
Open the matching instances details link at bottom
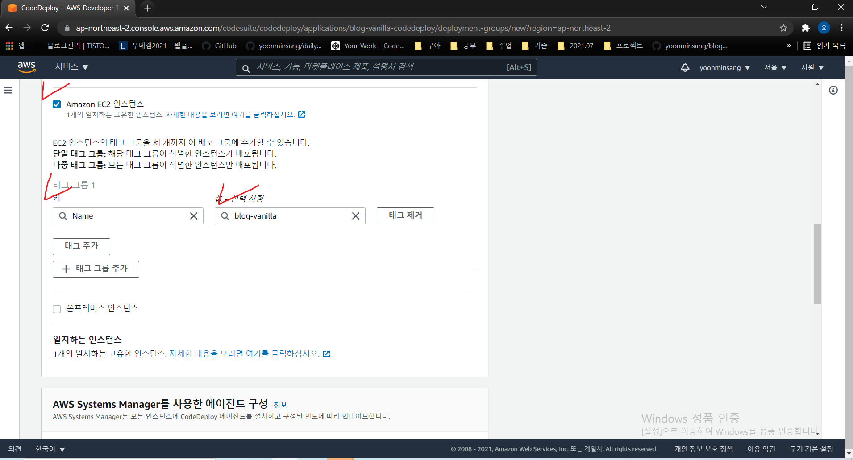[244, 354]
